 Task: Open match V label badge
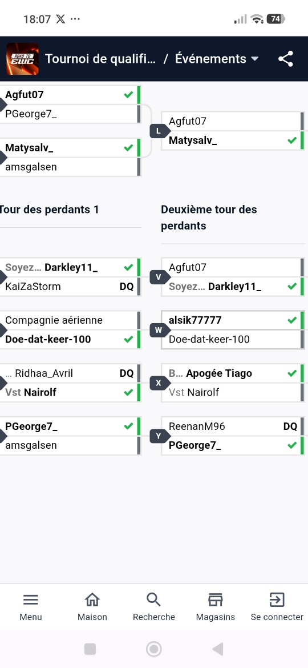[159, 277]
